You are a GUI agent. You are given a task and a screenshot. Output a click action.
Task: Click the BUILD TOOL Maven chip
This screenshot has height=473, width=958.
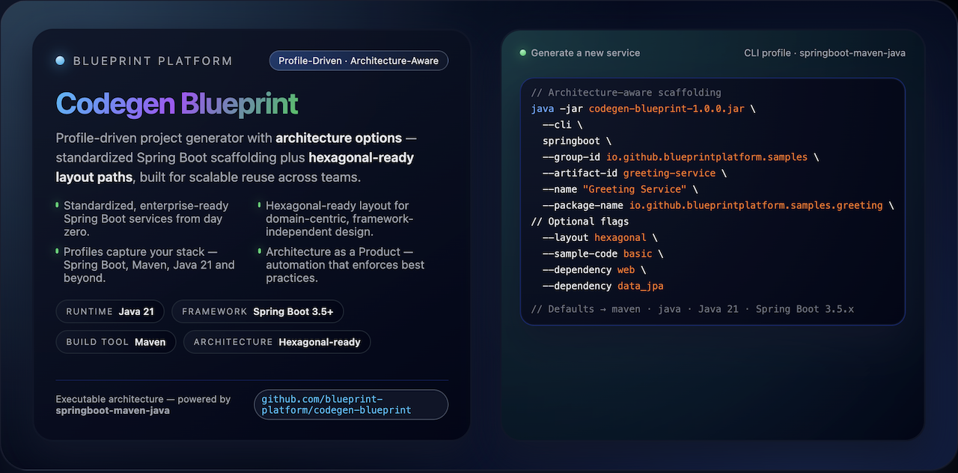click(x=115, y=342)
